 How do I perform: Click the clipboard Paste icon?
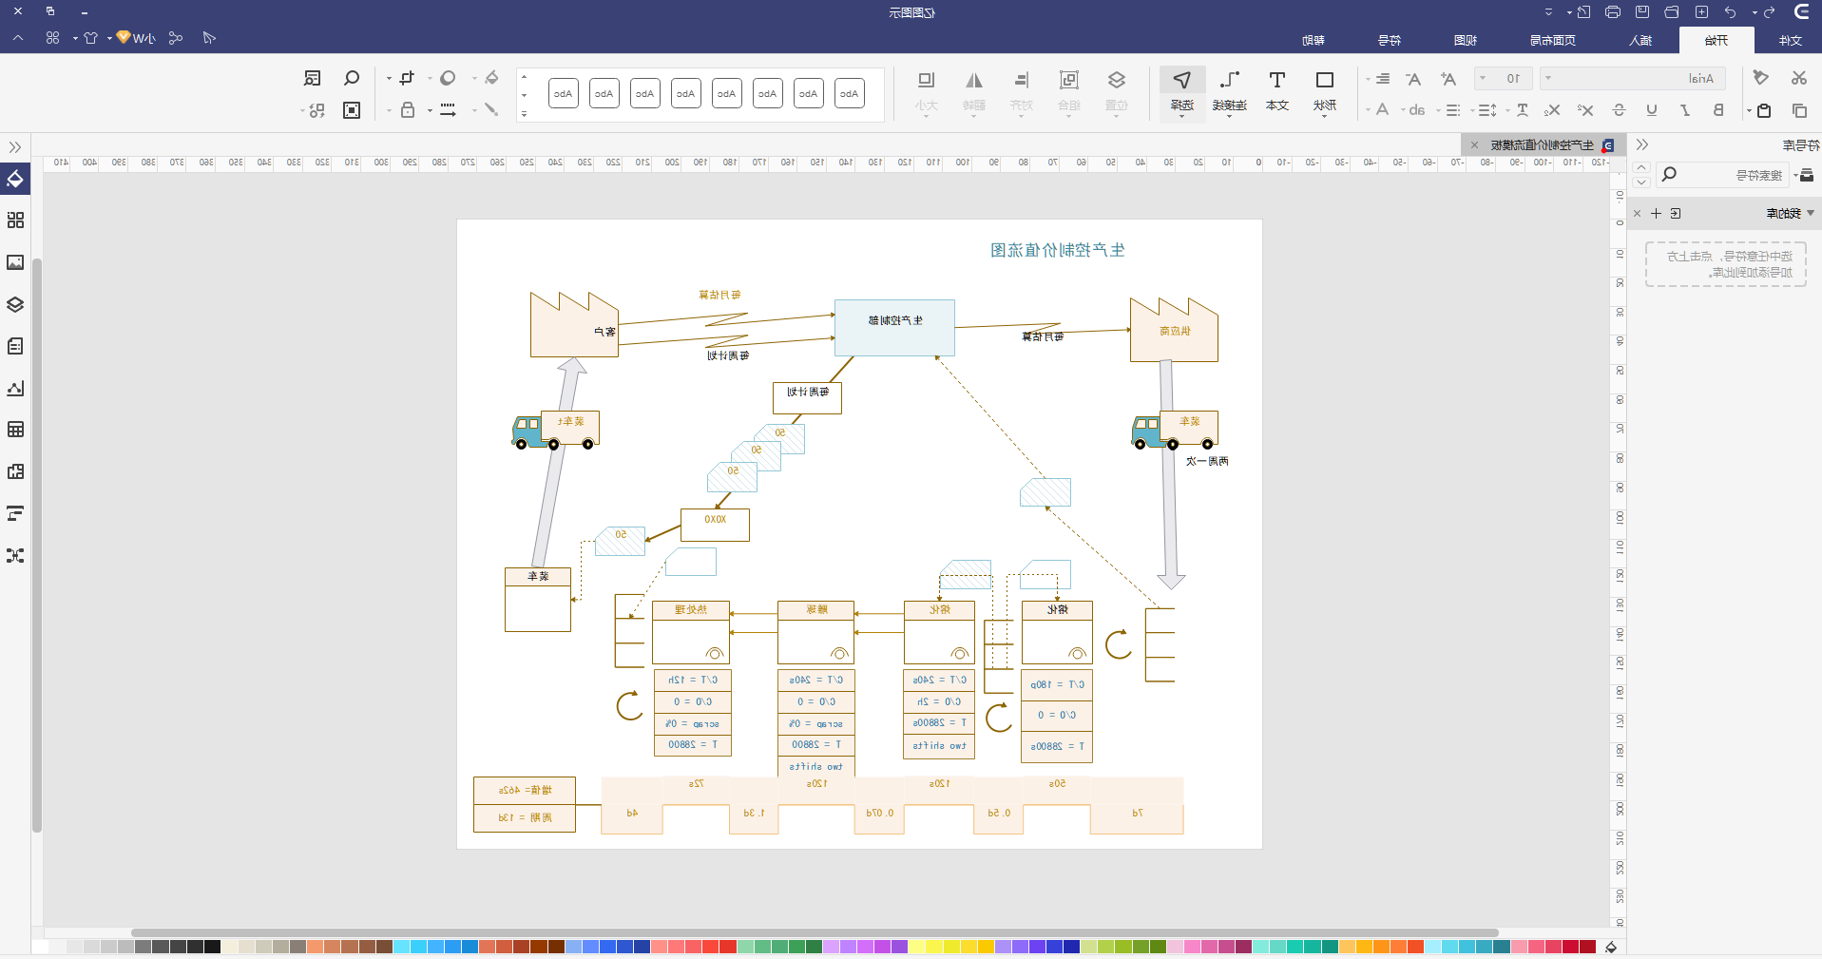1764,110
